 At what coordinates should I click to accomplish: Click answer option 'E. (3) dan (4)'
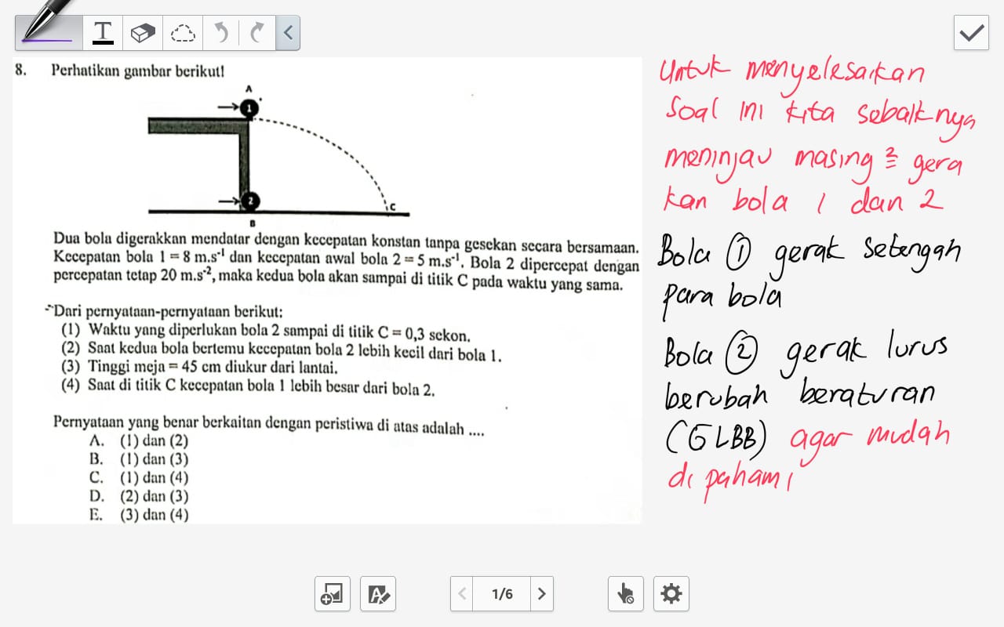tap(140, 515)
